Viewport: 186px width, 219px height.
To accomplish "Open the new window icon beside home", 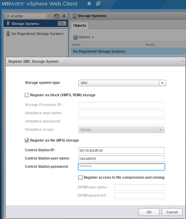I will point(98,3).
